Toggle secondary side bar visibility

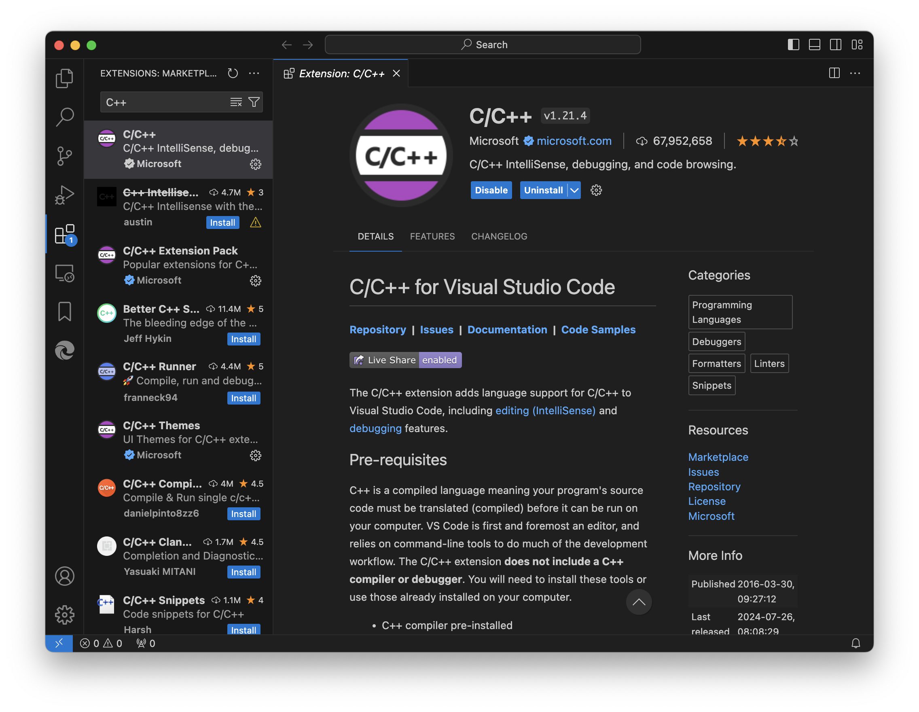835,44
